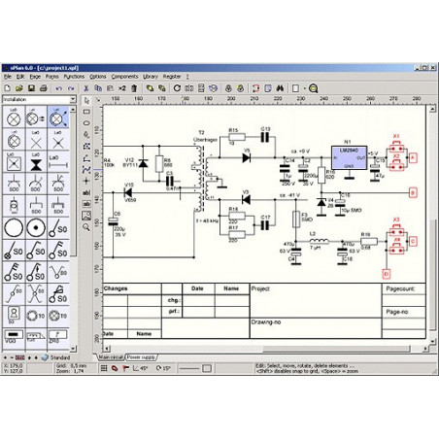
Task: Click the Standard library button
Action: pos(56,357)
